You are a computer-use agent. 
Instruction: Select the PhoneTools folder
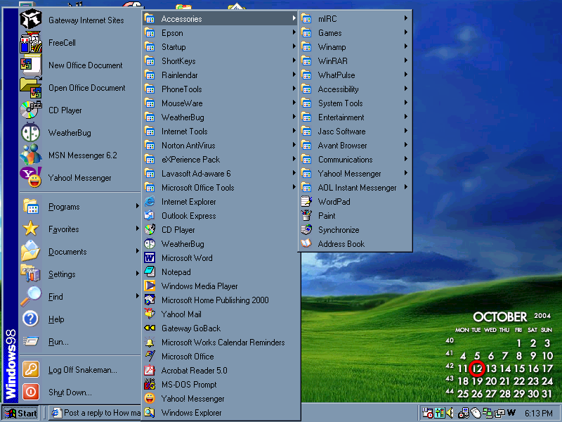tap(221, 89)
